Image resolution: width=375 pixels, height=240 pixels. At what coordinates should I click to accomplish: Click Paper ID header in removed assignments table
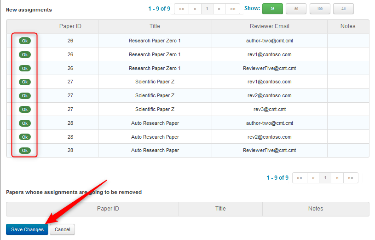[108, 209]
